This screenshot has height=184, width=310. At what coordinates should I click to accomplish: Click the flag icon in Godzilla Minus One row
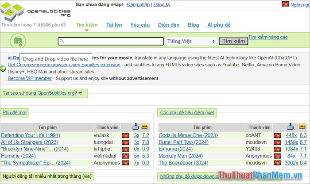coord(278,135)
